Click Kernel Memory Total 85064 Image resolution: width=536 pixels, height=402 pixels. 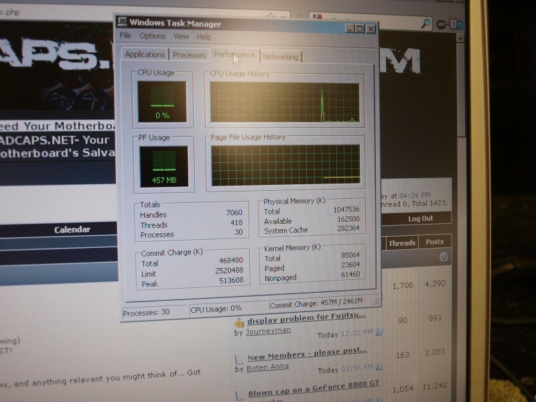point(350,255)
